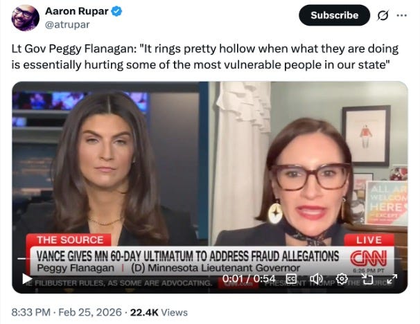Screen dimensions: 420x324
Task: Open the 8:33 PM Feb 25, 2026 timestamp
Action: [x=67, y=312]
